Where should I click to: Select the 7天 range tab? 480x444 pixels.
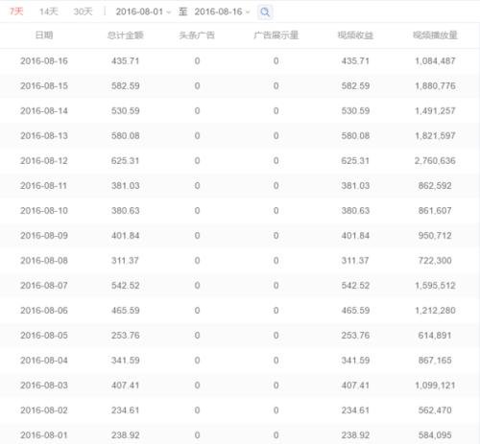point(16,12)
